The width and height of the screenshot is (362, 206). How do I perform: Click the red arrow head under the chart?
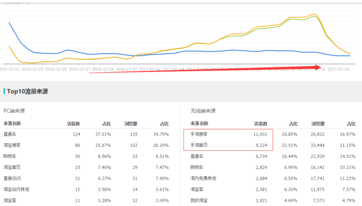(318, 67)
